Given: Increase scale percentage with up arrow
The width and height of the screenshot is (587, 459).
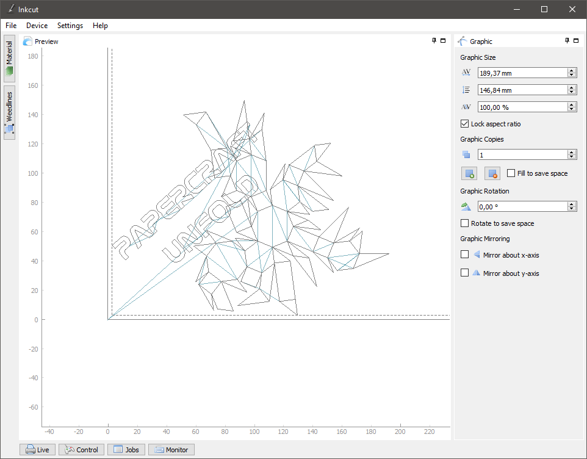Looking at the screenshot, I should pos(572,104).
